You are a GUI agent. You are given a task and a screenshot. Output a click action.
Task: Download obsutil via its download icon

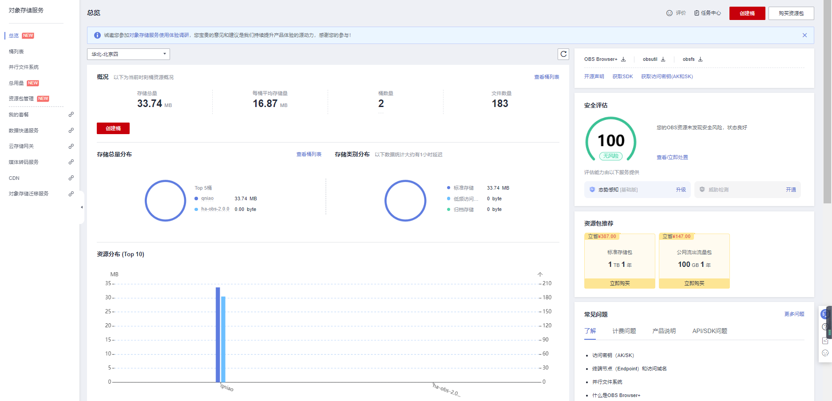point(663,59)
